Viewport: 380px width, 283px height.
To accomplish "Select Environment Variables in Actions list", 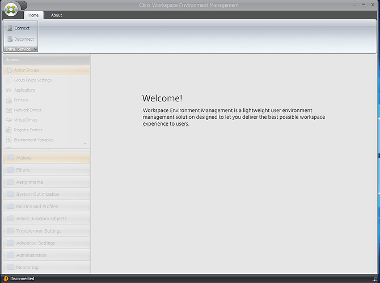I will [x=33, y=140].
